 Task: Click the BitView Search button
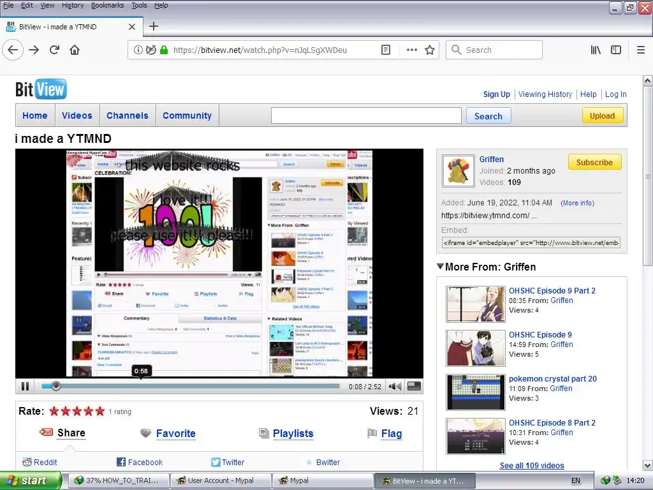coord(488,116)
